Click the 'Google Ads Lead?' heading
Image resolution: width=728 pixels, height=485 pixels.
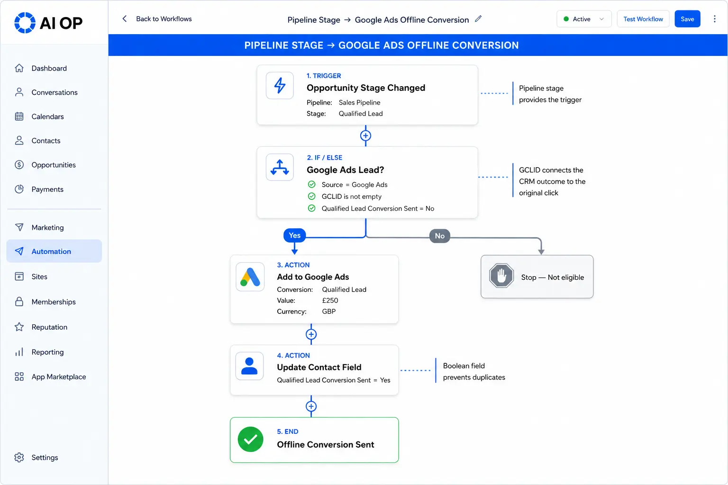pos(345,170)
